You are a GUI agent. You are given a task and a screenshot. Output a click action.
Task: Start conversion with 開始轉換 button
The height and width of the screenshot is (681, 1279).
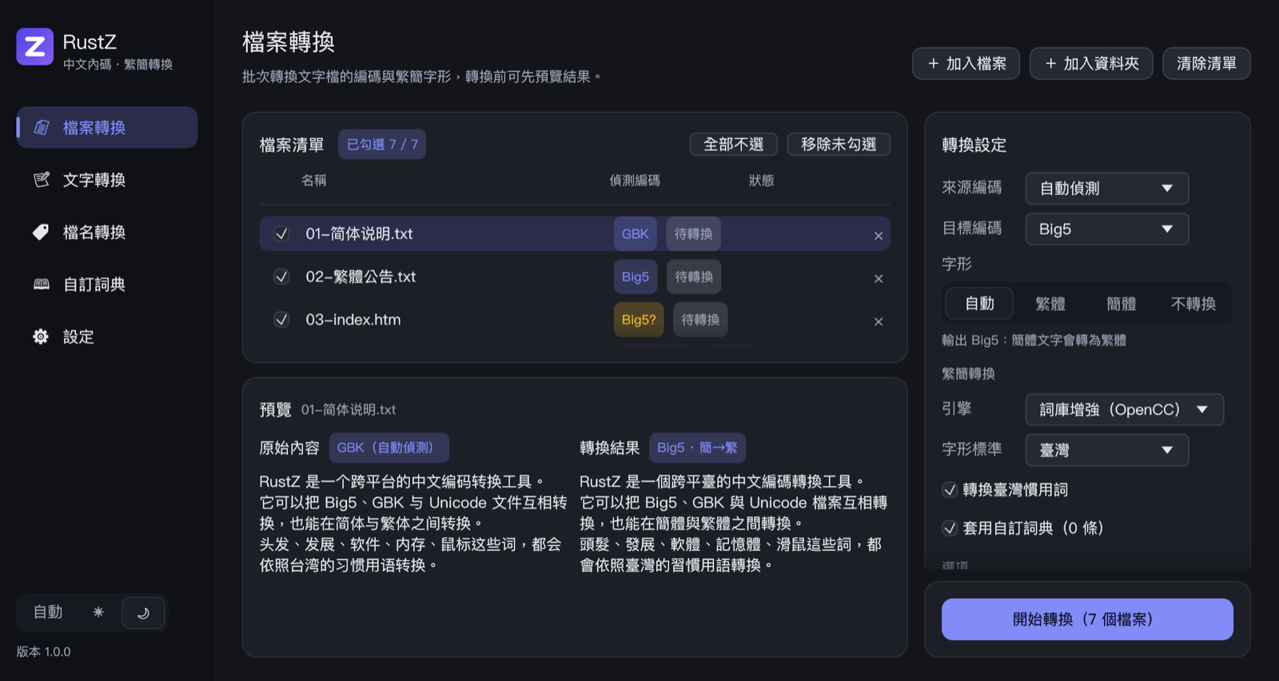click(1087, 619)
